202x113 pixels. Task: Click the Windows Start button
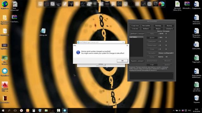[x=3, y=110]
